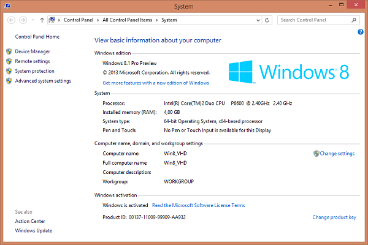
Task: Click the shield icon next to Change settings
Action: [316, 154]
